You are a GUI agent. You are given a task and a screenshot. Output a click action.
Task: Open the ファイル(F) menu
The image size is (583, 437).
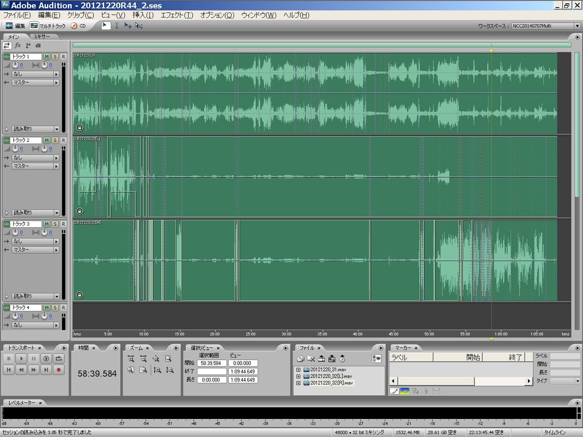click(17, 15)
